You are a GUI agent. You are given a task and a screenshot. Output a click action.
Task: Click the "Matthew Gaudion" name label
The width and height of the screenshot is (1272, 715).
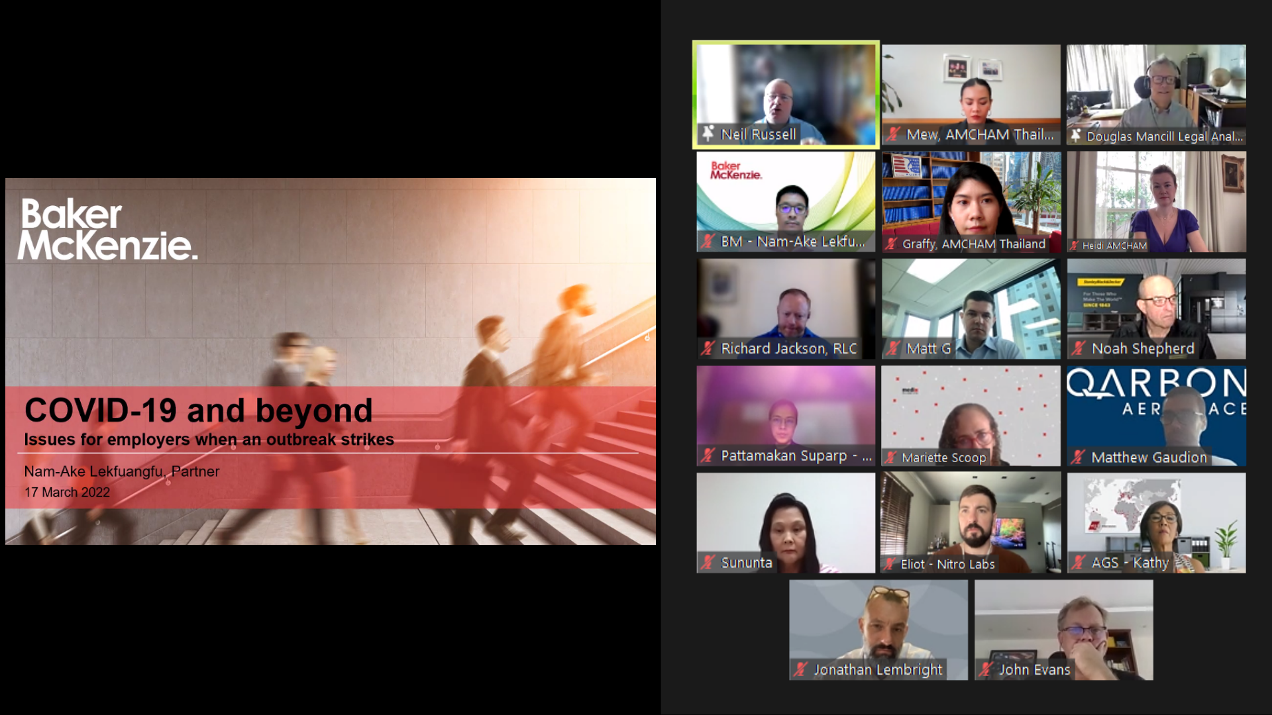click(1149, 457)
